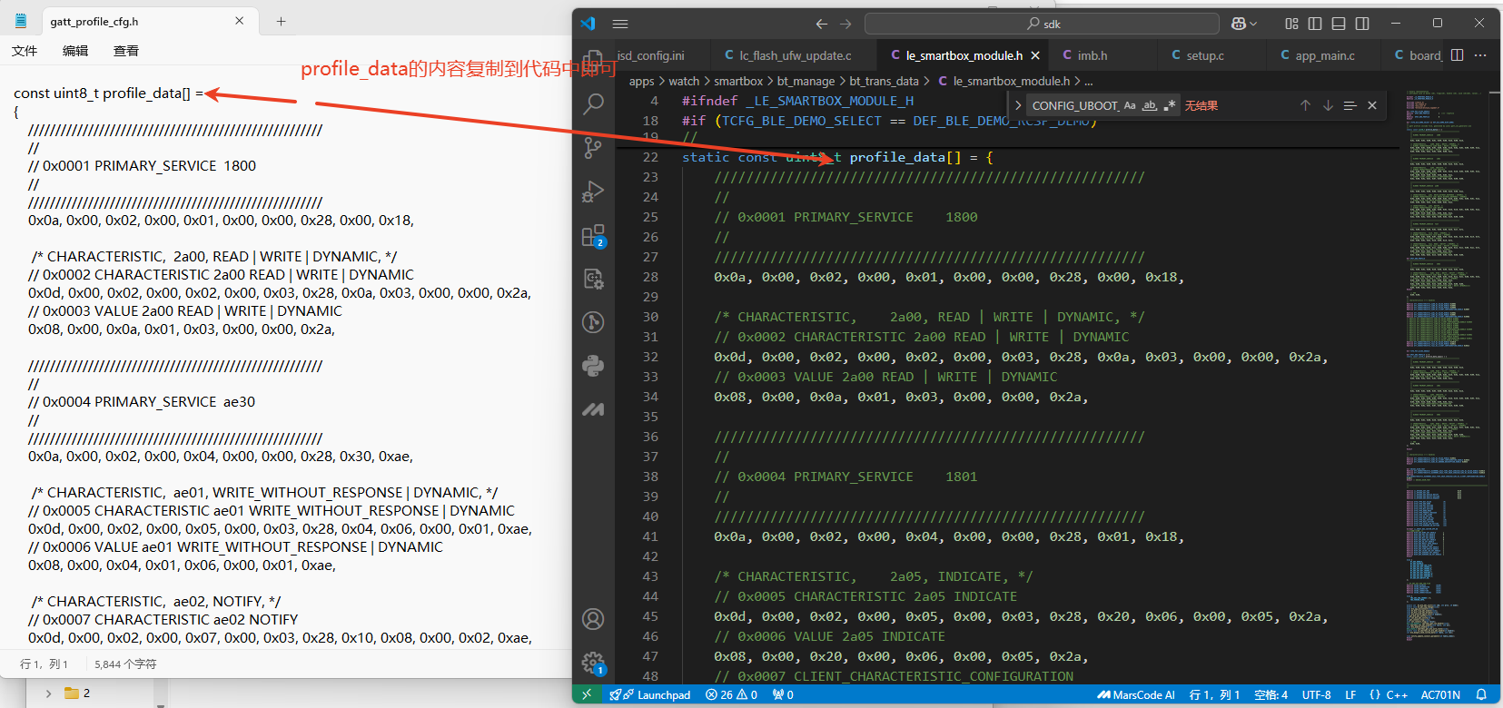This screenshot has width=1503, height=708.
Task: Open notifications bell in status bar
Action: pyautogui.click(x=1481, y=694)
